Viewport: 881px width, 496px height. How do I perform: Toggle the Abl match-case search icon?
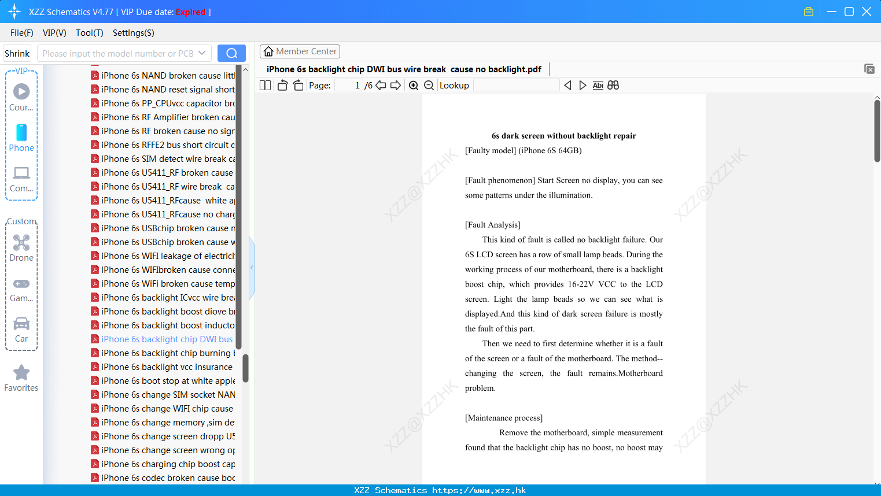click(x=598, y=86)
